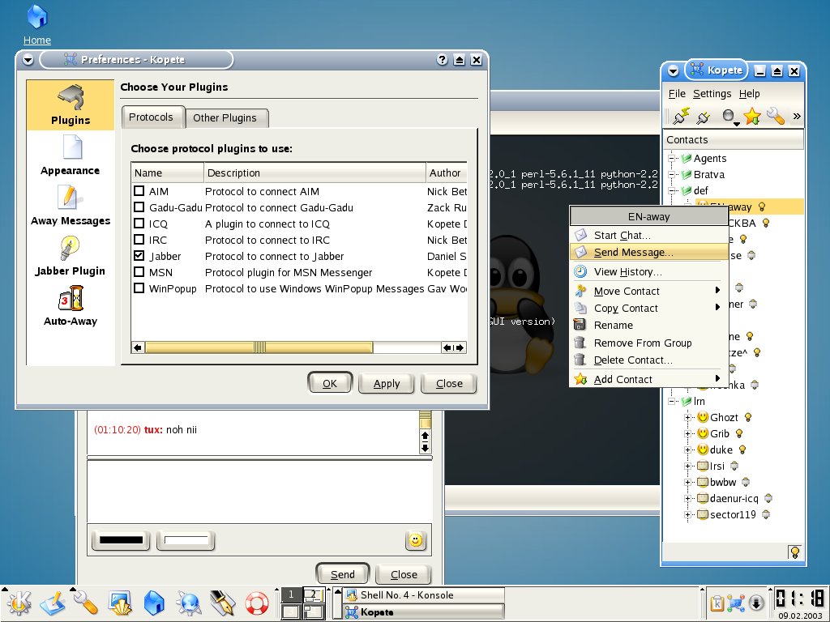Open the smiley emoticon picker in chat window
Screen dimensions: 830x622
[x=416, y=540]
